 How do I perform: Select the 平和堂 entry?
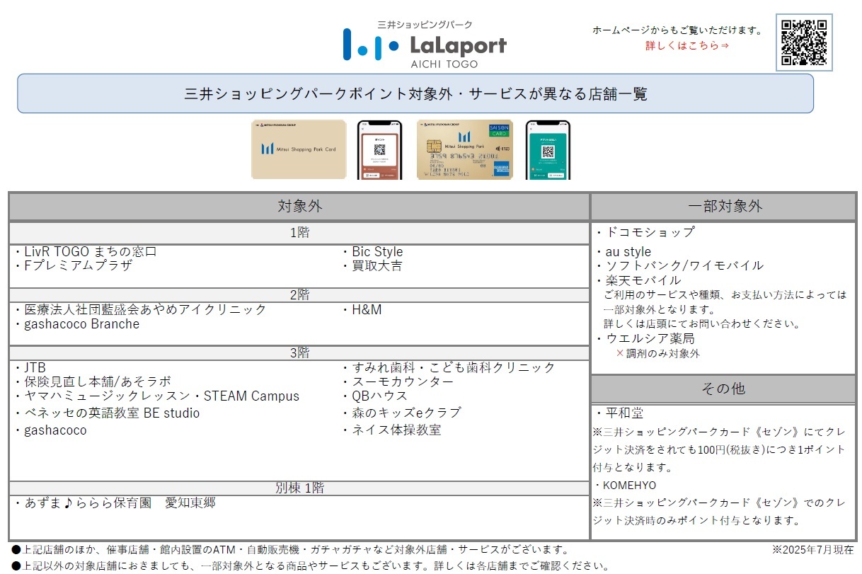619,413
